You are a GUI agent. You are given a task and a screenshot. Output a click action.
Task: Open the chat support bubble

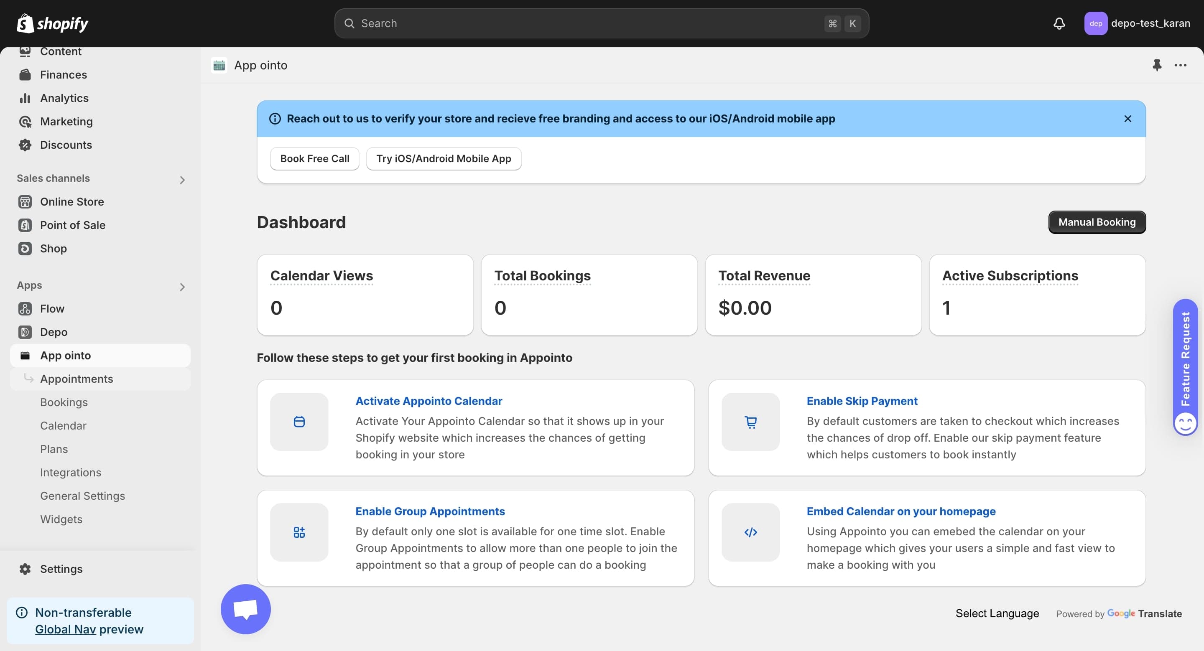point(246,609)
